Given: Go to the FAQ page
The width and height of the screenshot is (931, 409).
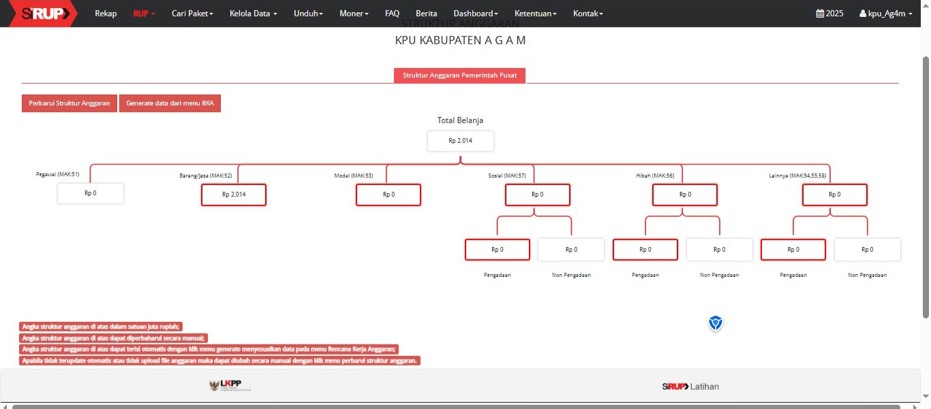Looking at the screenshot, I should pos(392,14).
